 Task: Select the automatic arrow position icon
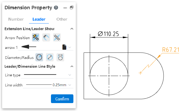36,38
